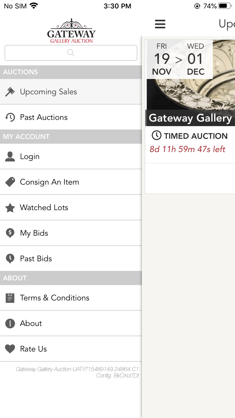
Task: Click the tag icon for Consign An Item
Action: [x=10, y=182]
